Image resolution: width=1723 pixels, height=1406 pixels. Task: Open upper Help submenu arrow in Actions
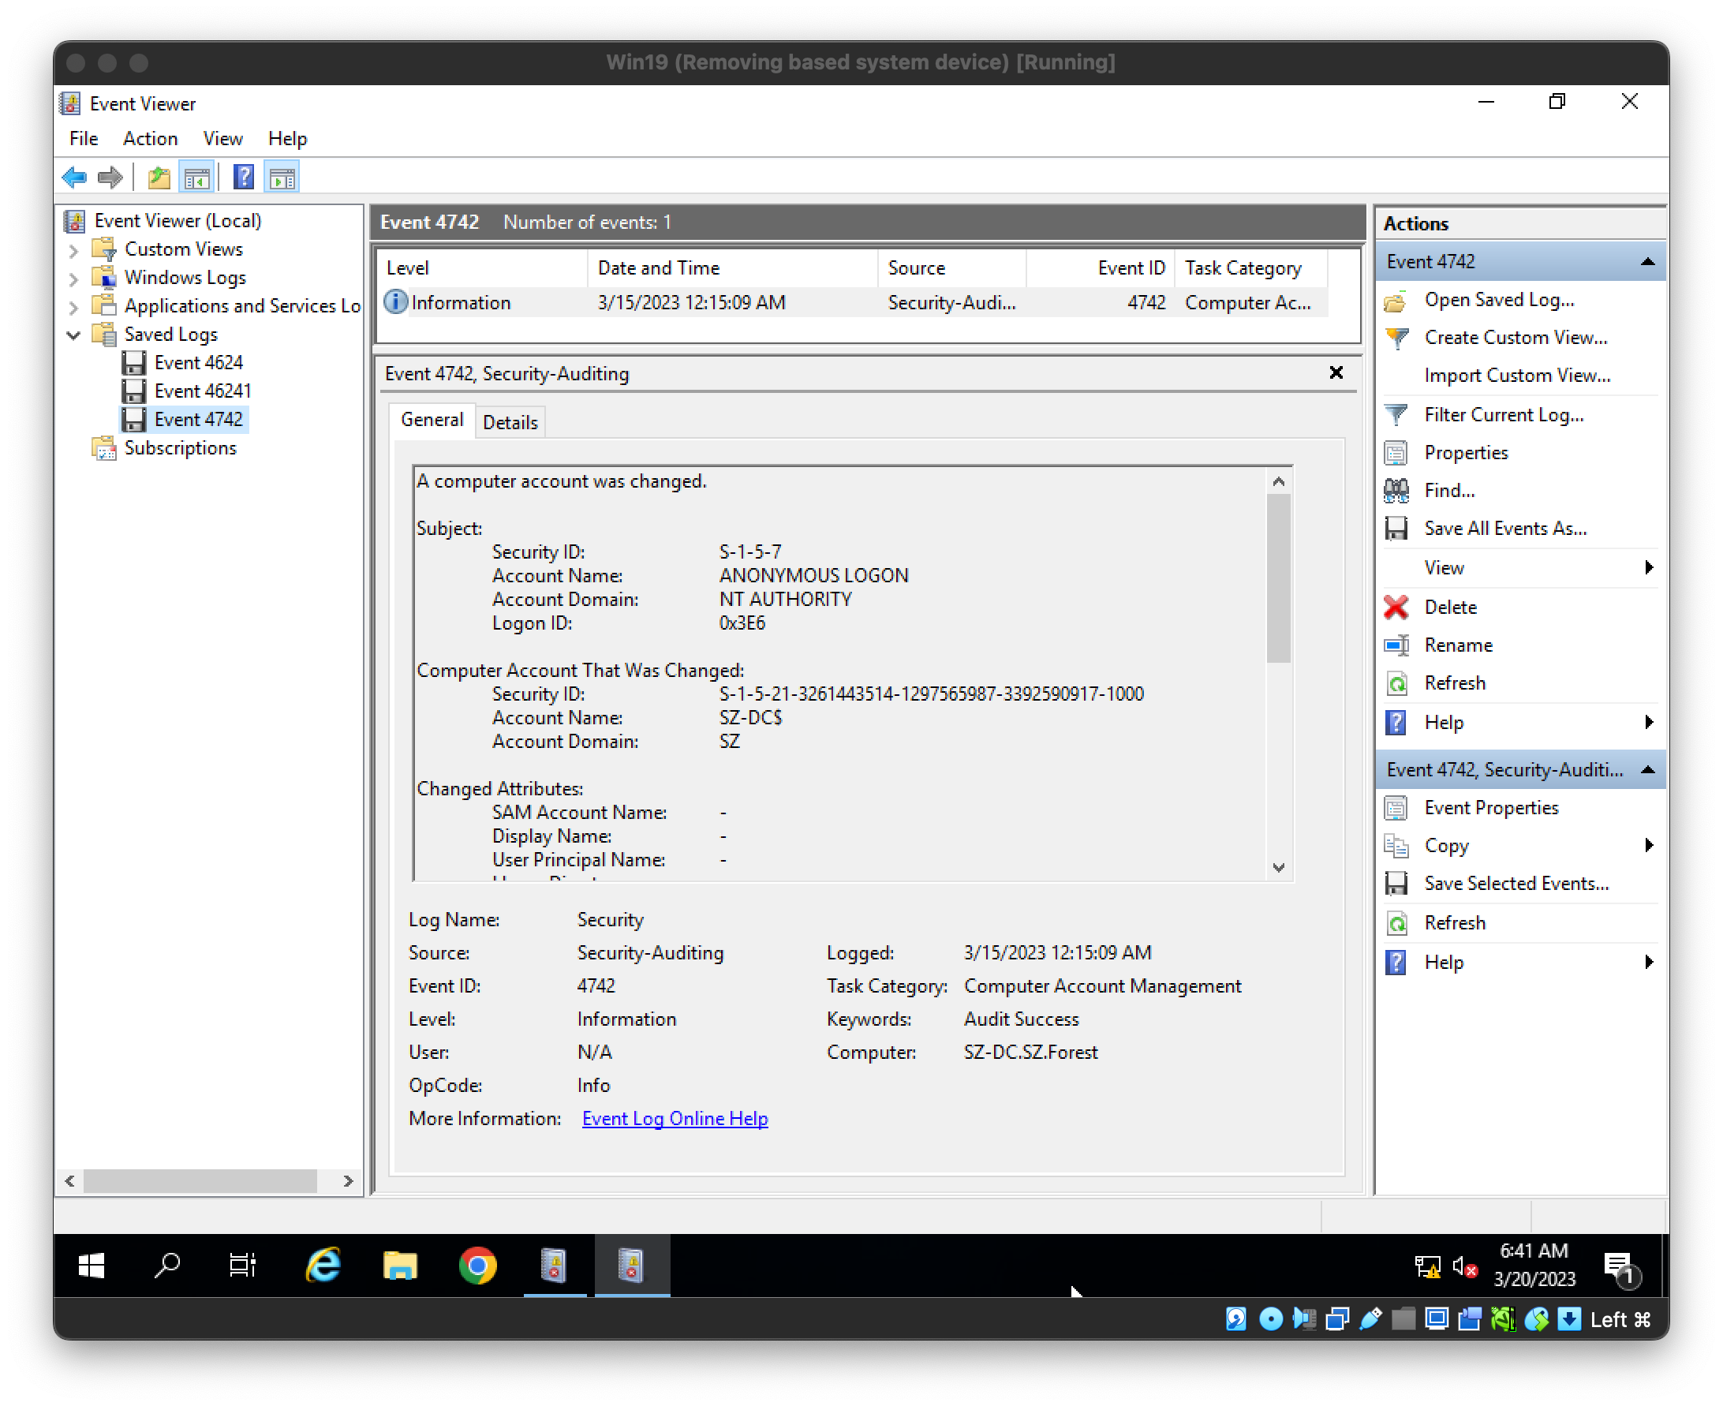[1650, 723]
